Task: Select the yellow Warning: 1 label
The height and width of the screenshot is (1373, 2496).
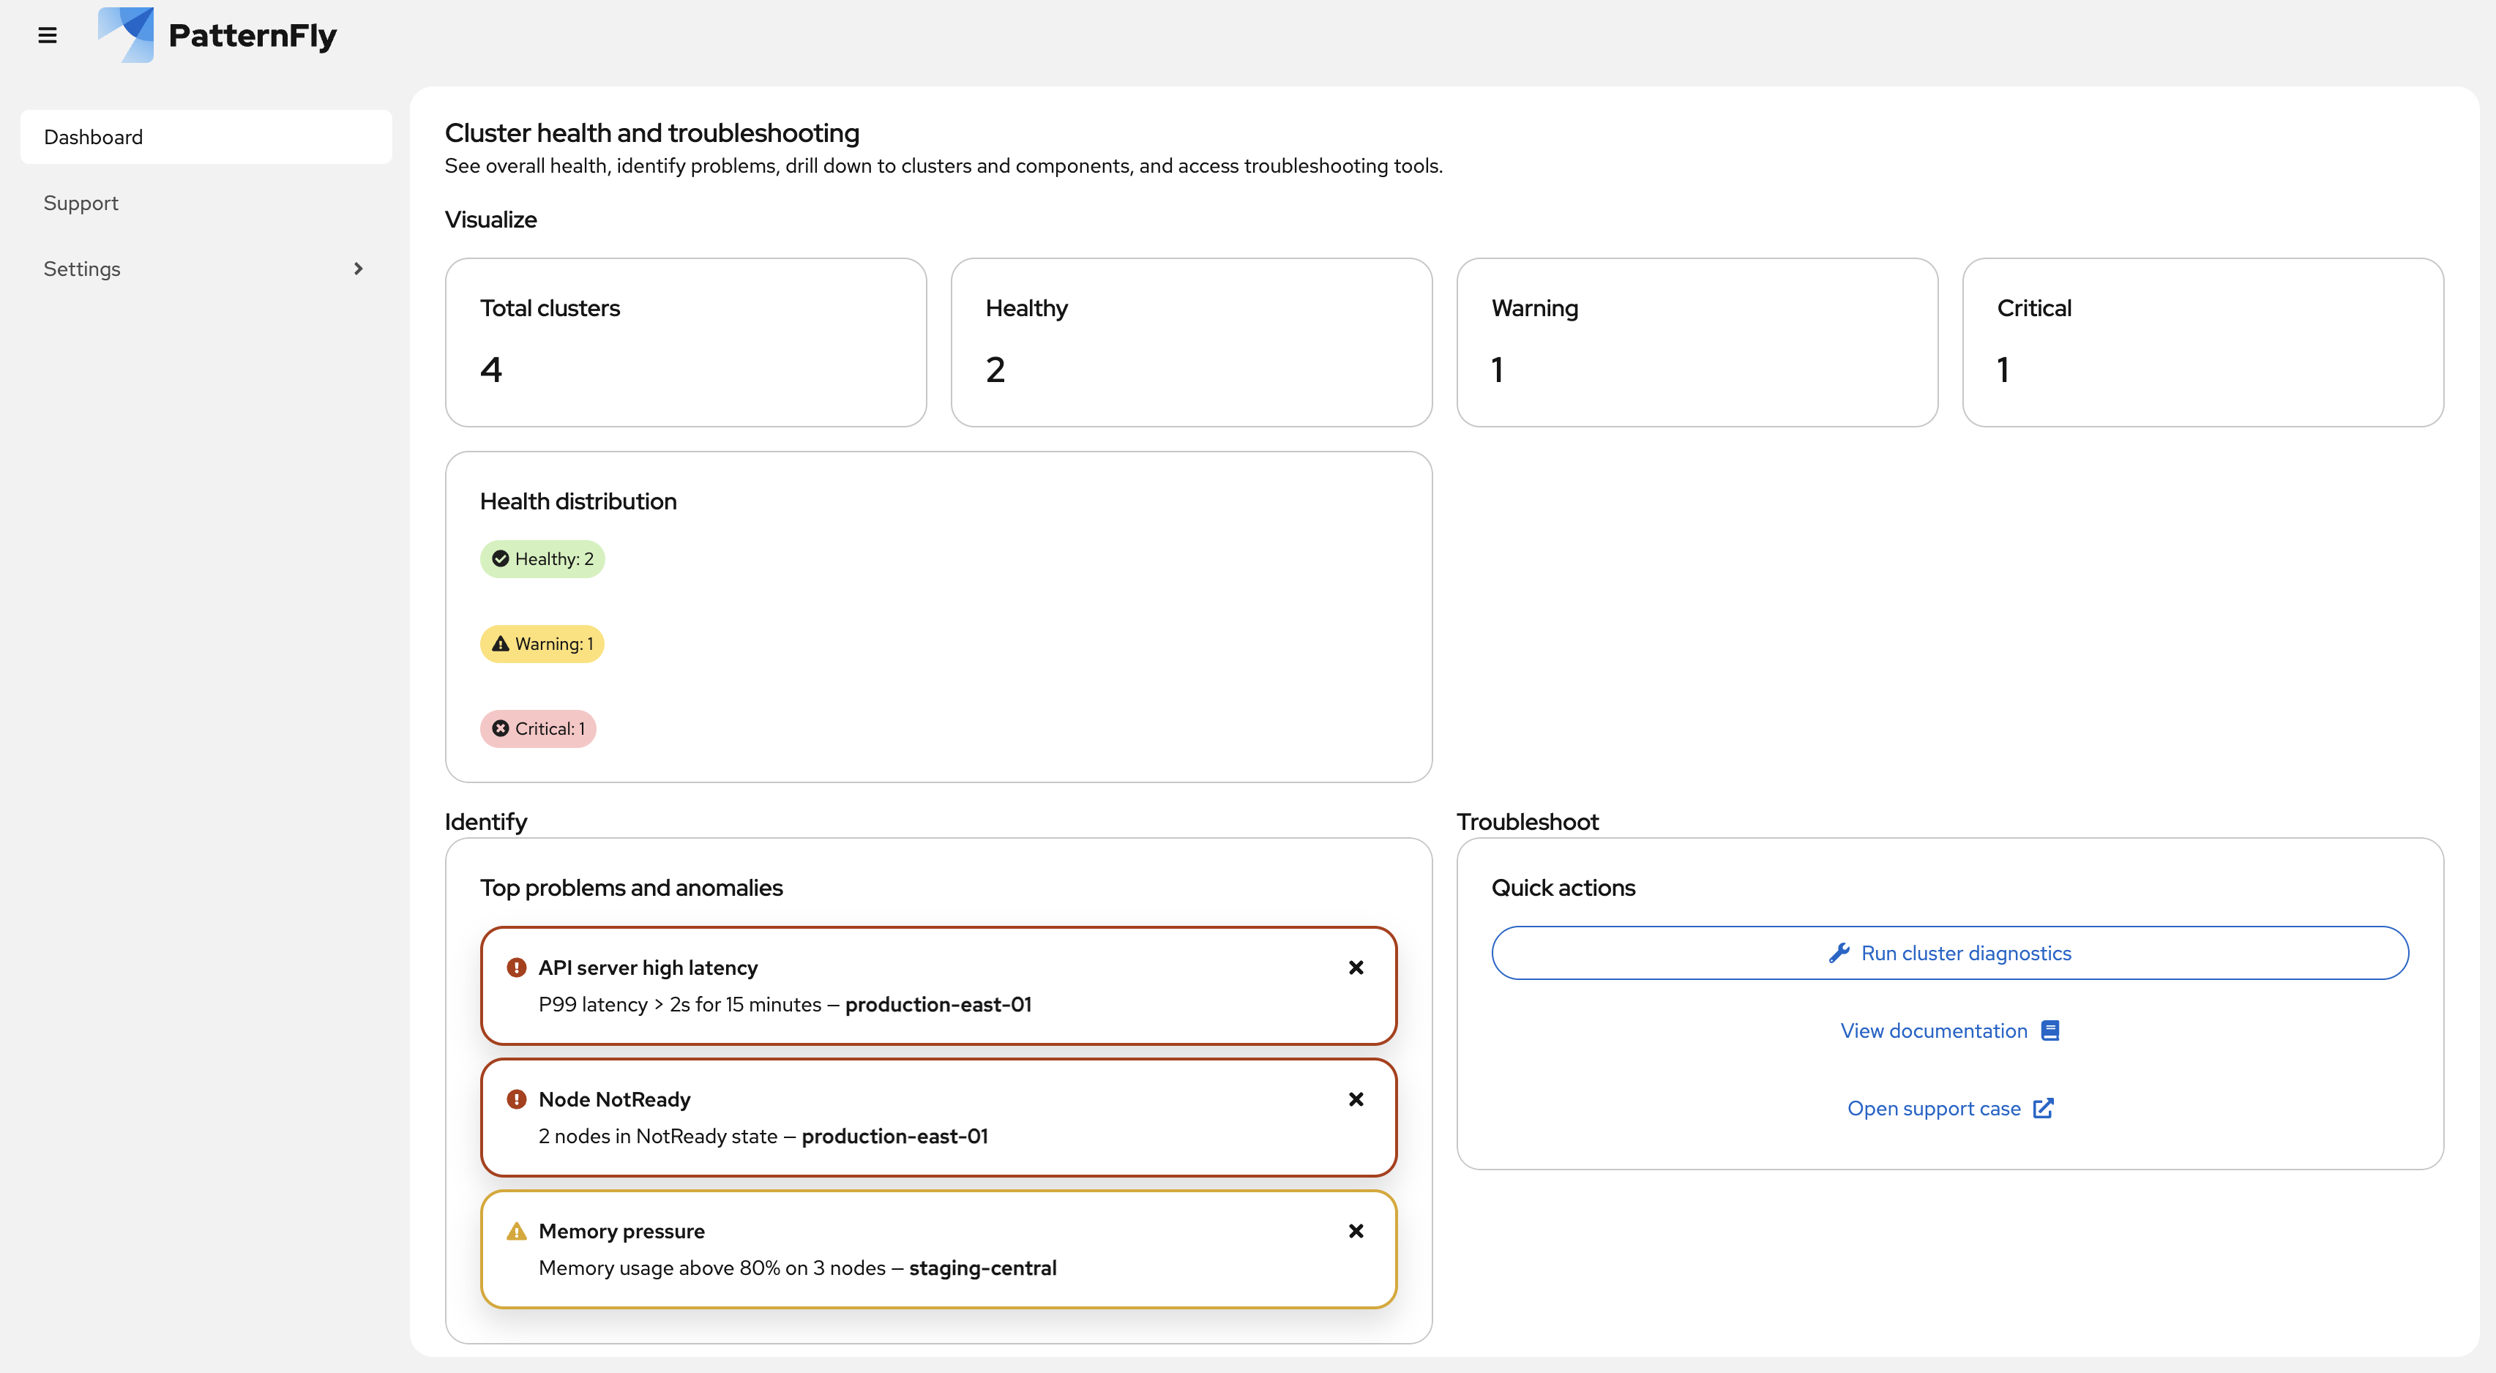Action: tap(542, 643)
